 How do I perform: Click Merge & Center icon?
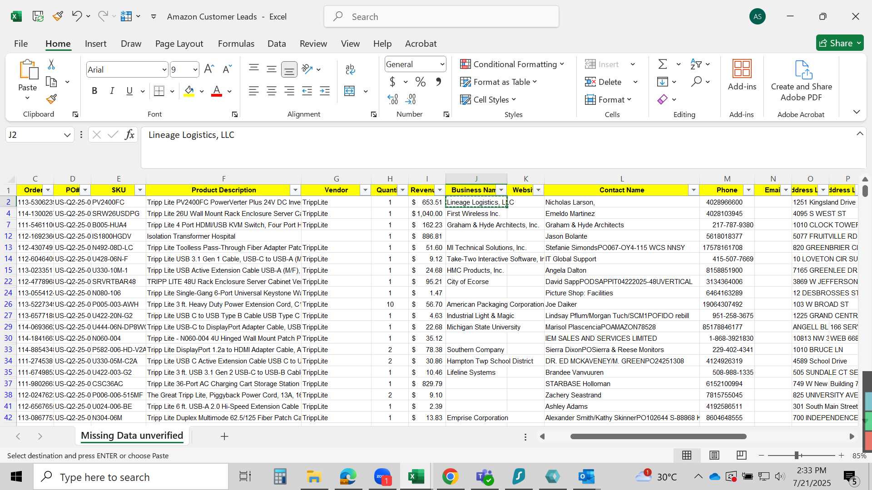pyautogui.click(x=349, y=91)
